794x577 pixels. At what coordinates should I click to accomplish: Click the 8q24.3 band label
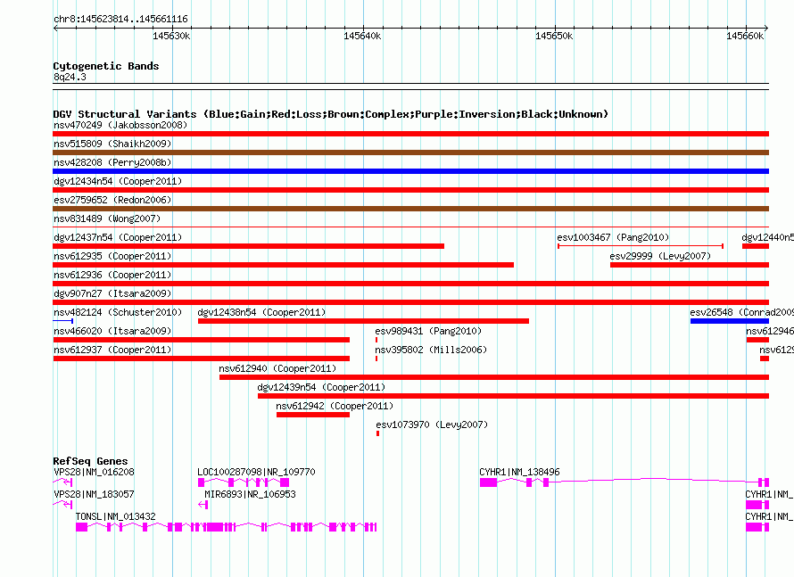pyautogui.click(x=70, y=77)
